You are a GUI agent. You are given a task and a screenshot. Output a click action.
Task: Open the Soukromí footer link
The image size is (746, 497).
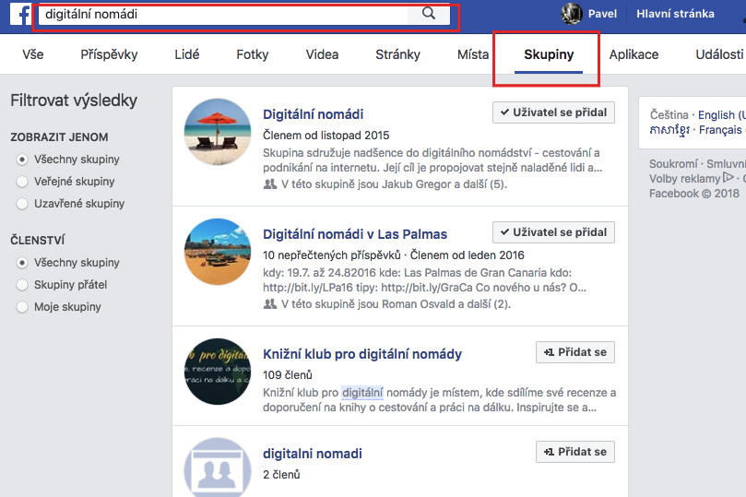674,164
